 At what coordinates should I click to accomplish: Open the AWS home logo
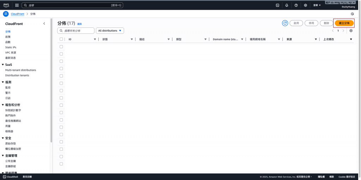6,5
